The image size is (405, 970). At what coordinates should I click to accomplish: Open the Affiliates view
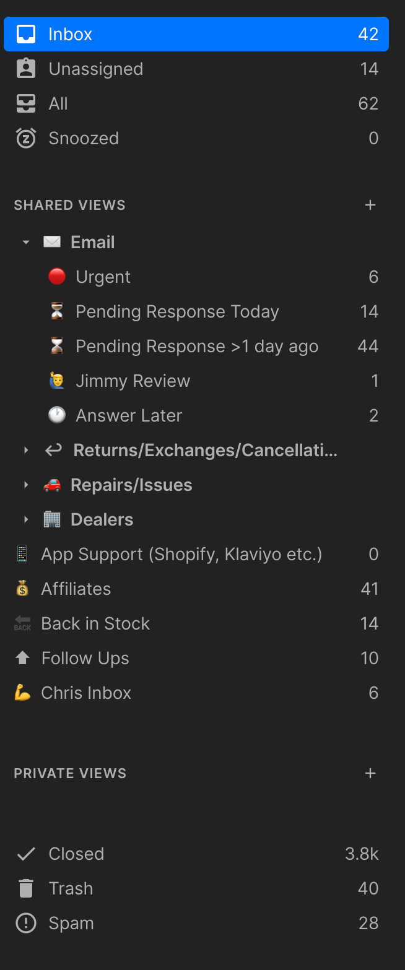[76, 589]
